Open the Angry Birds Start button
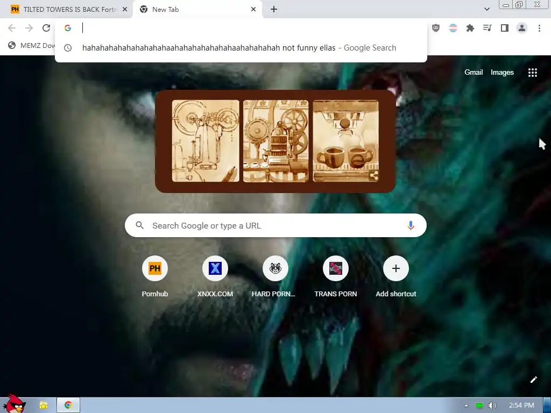This screenshot has height=413, width=551. [14, 404]
